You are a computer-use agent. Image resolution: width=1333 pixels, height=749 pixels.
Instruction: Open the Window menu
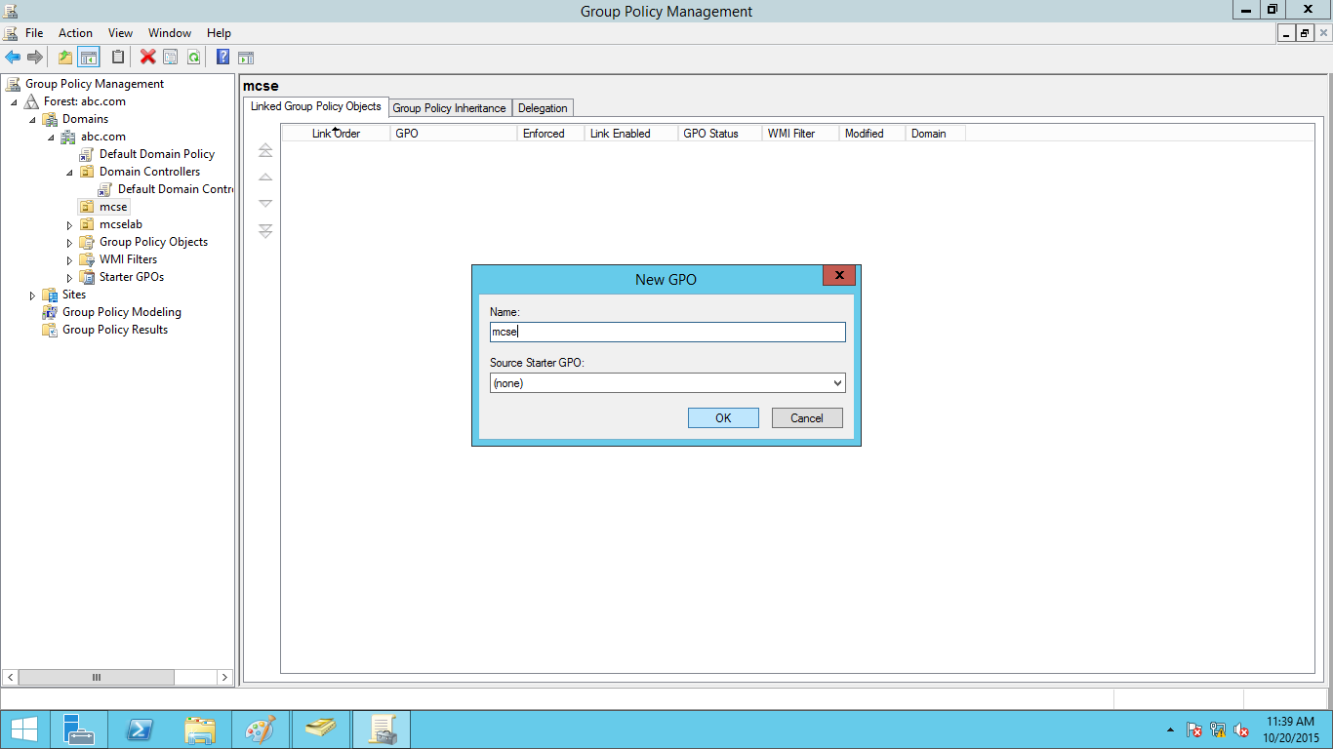(170, 33)
